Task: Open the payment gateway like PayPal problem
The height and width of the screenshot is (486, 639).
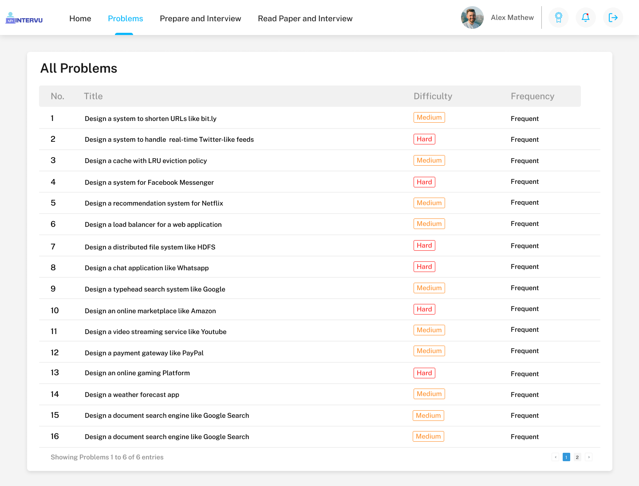Action: point(144,353)
